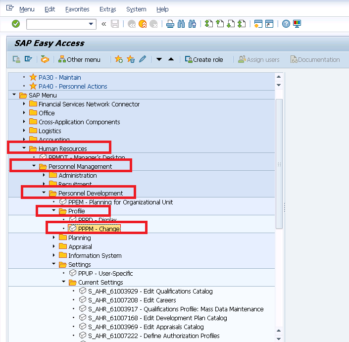Expand the Appraisal folder
The height and width of the screenshot is (342, 349).
pos(53,246)
